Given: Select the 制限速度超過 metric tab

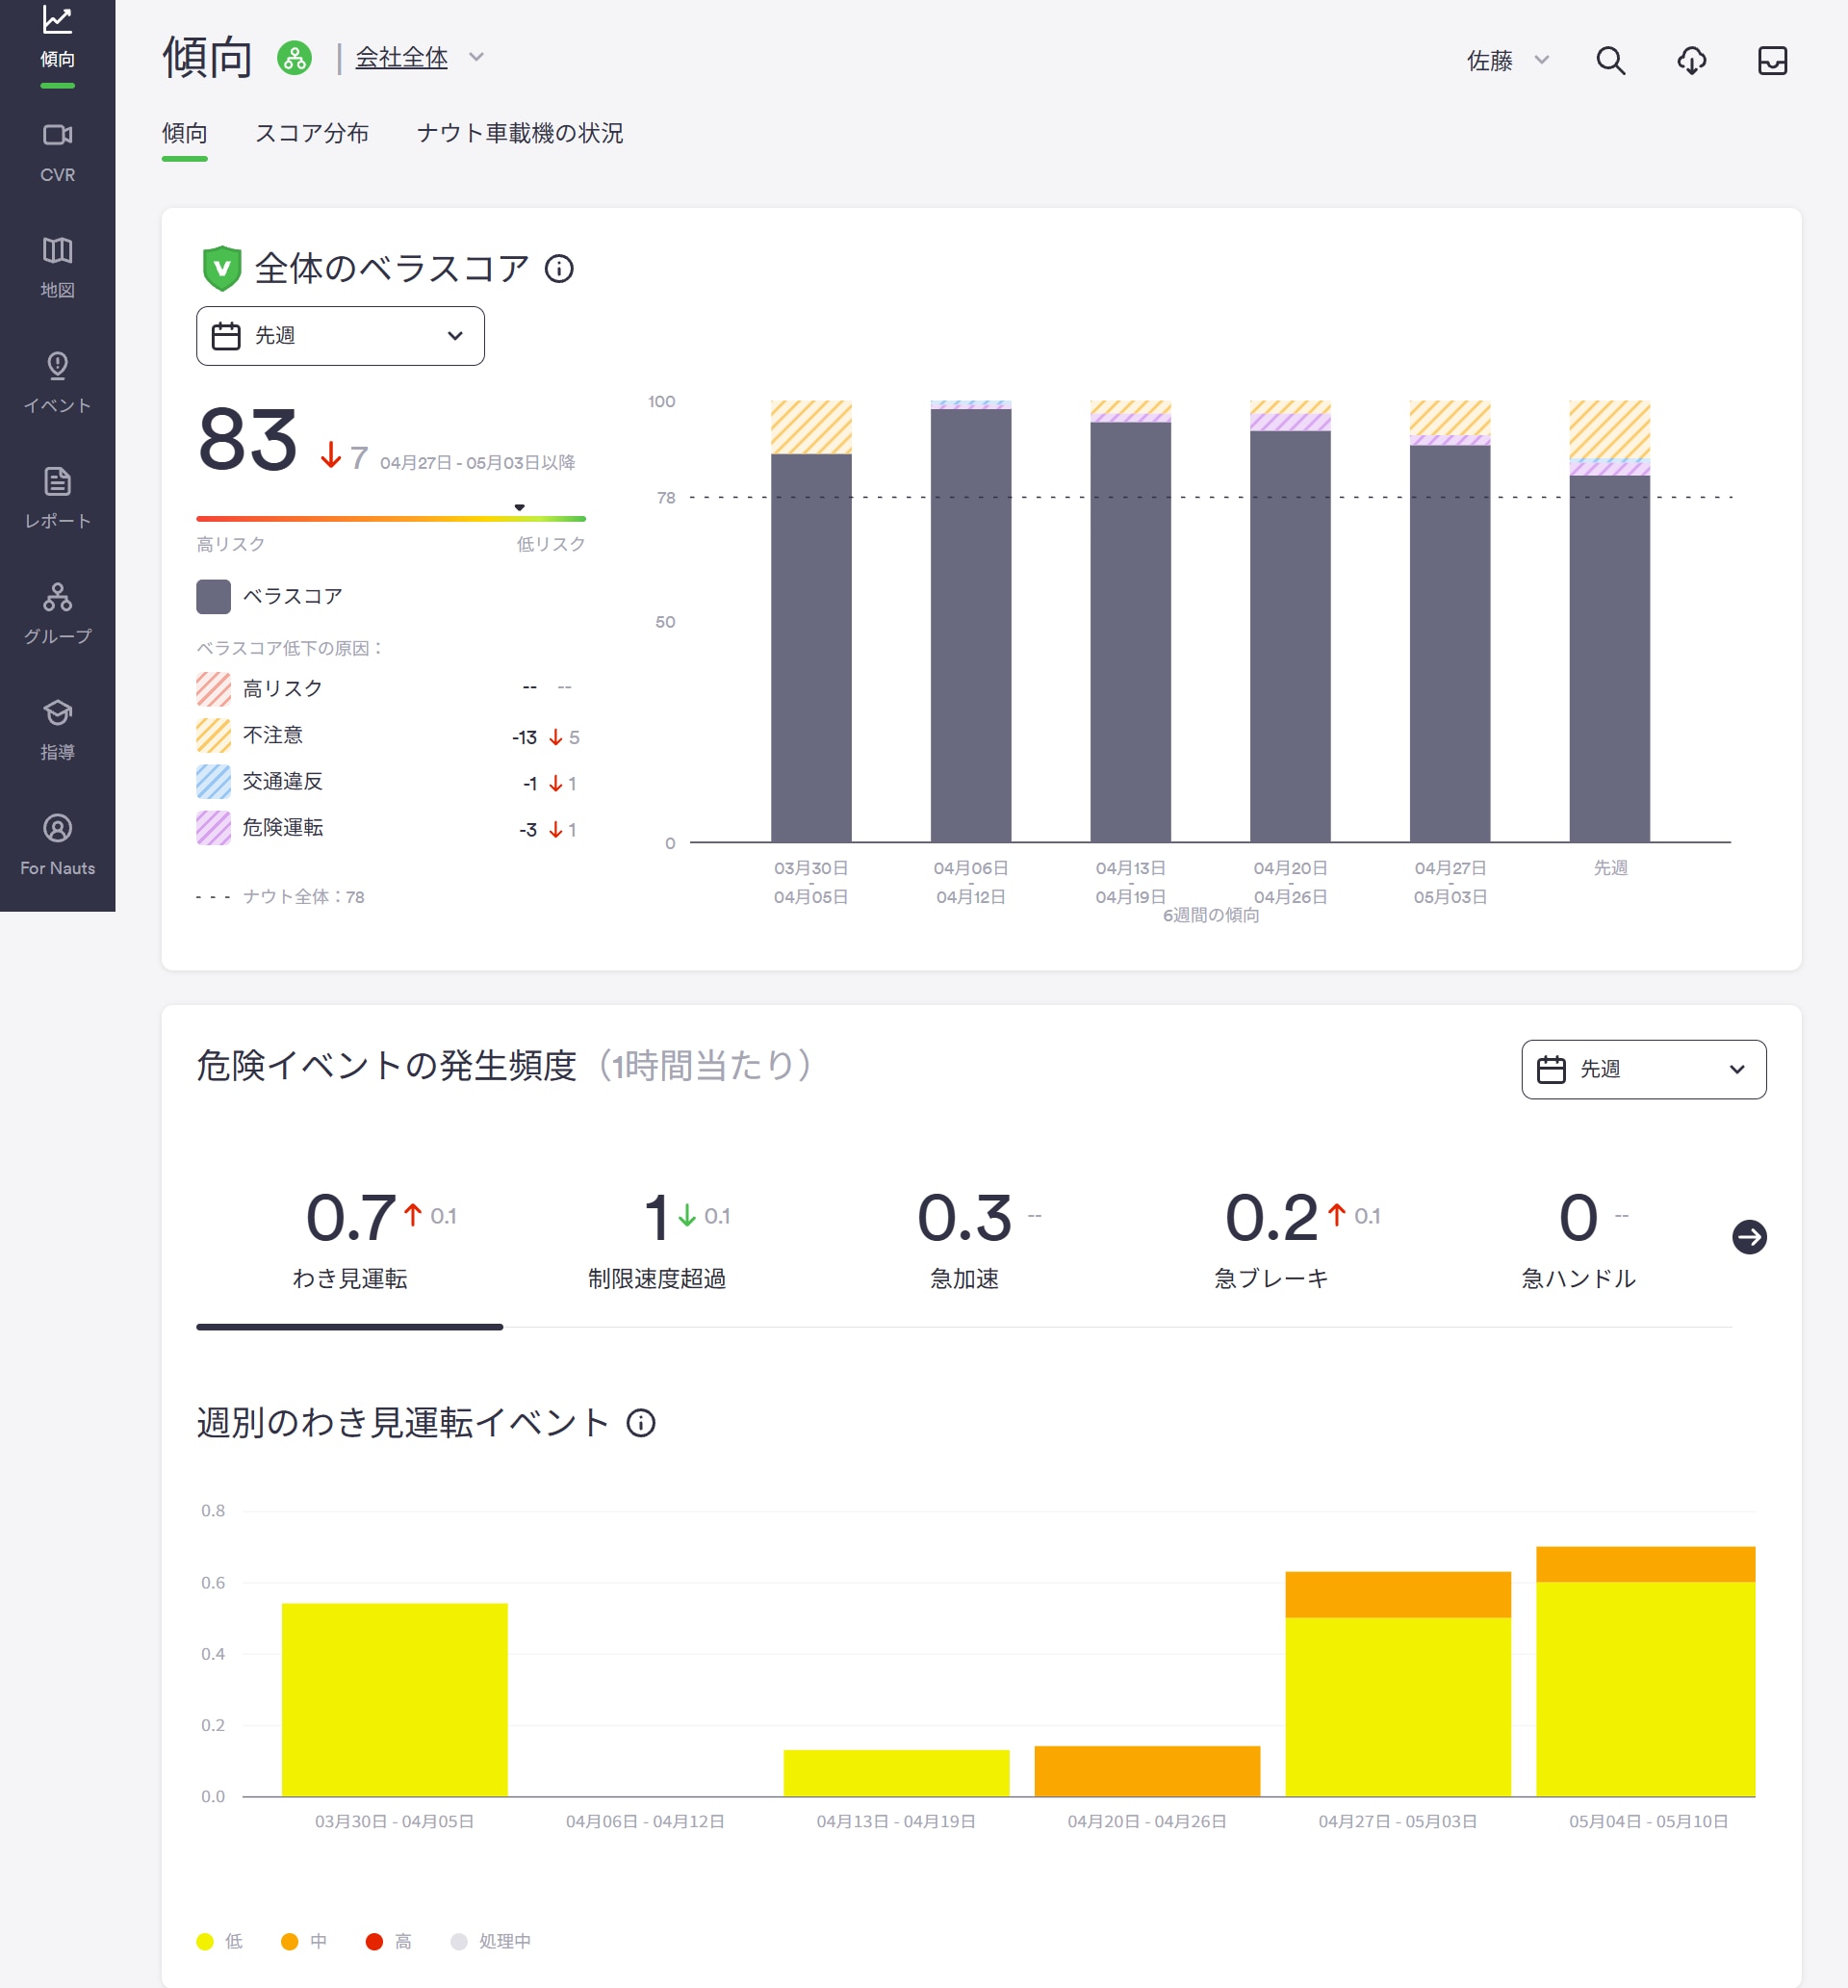Looking at the screenshot, I should (657, 1240).
